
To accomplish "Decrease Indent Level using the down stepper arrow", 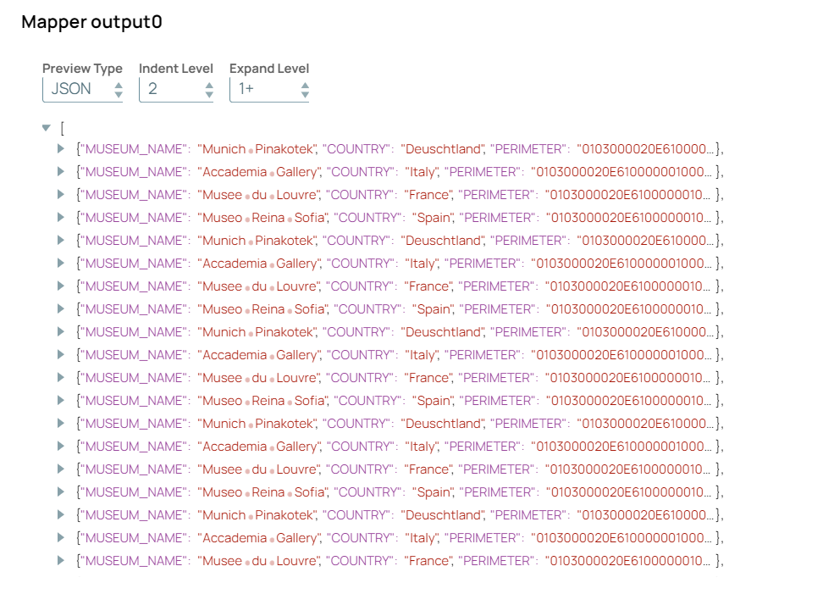I will tap(211, 93).
